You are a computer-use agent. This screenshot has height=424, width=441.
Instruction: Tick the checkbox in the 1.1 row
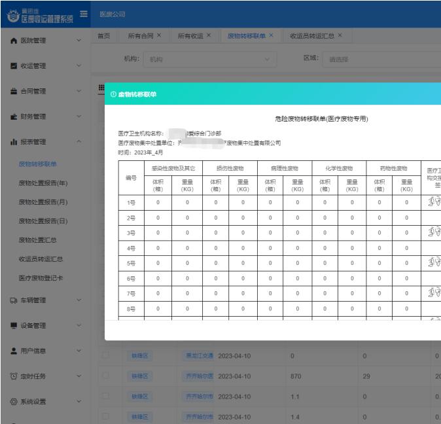tap(105, 397)
